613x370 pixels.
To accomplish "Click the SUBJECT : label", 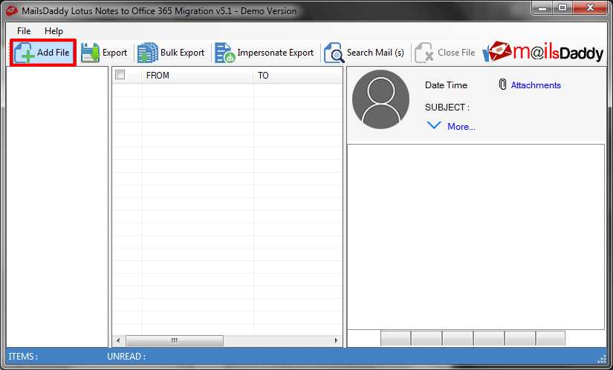I will tap(447, 108).
